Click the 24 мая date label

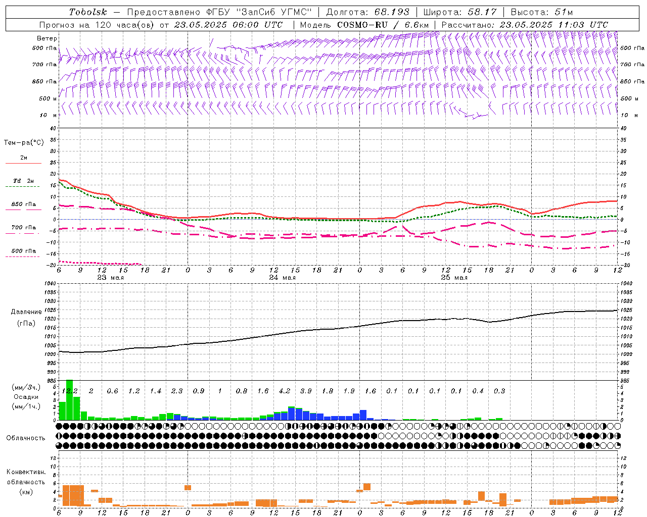click(x=283, y=278)
